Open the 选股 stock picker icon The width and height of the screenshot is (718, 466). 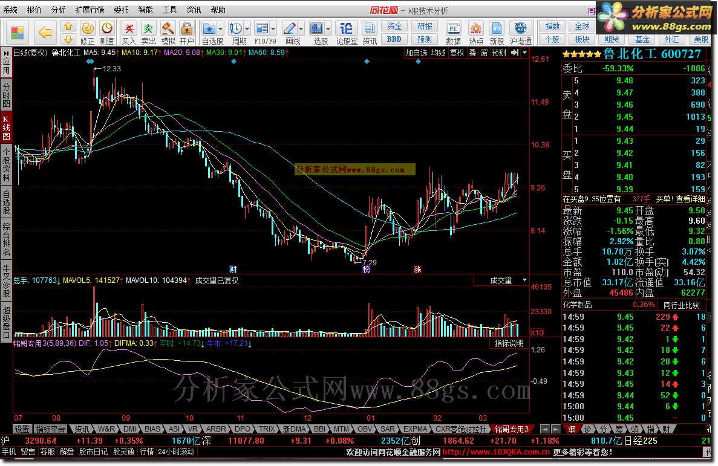(317, 29)
